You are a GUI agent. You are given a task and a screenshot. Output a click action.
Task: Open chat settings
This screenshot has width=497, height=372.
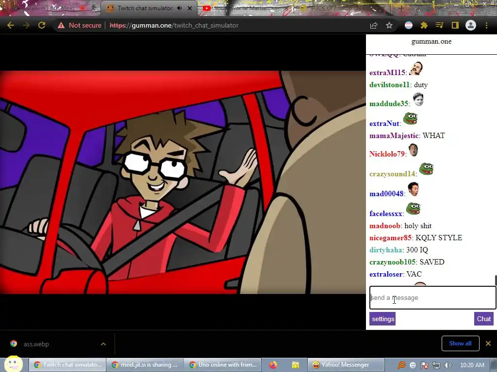click(x=382, y=319)
